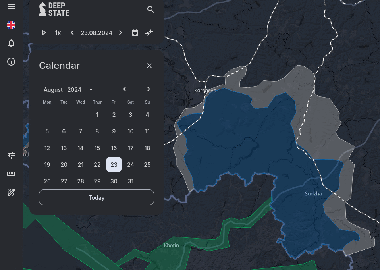Pick date 10 in the calendar
Screen dimensions: 380x270
(x=131, y=131)
